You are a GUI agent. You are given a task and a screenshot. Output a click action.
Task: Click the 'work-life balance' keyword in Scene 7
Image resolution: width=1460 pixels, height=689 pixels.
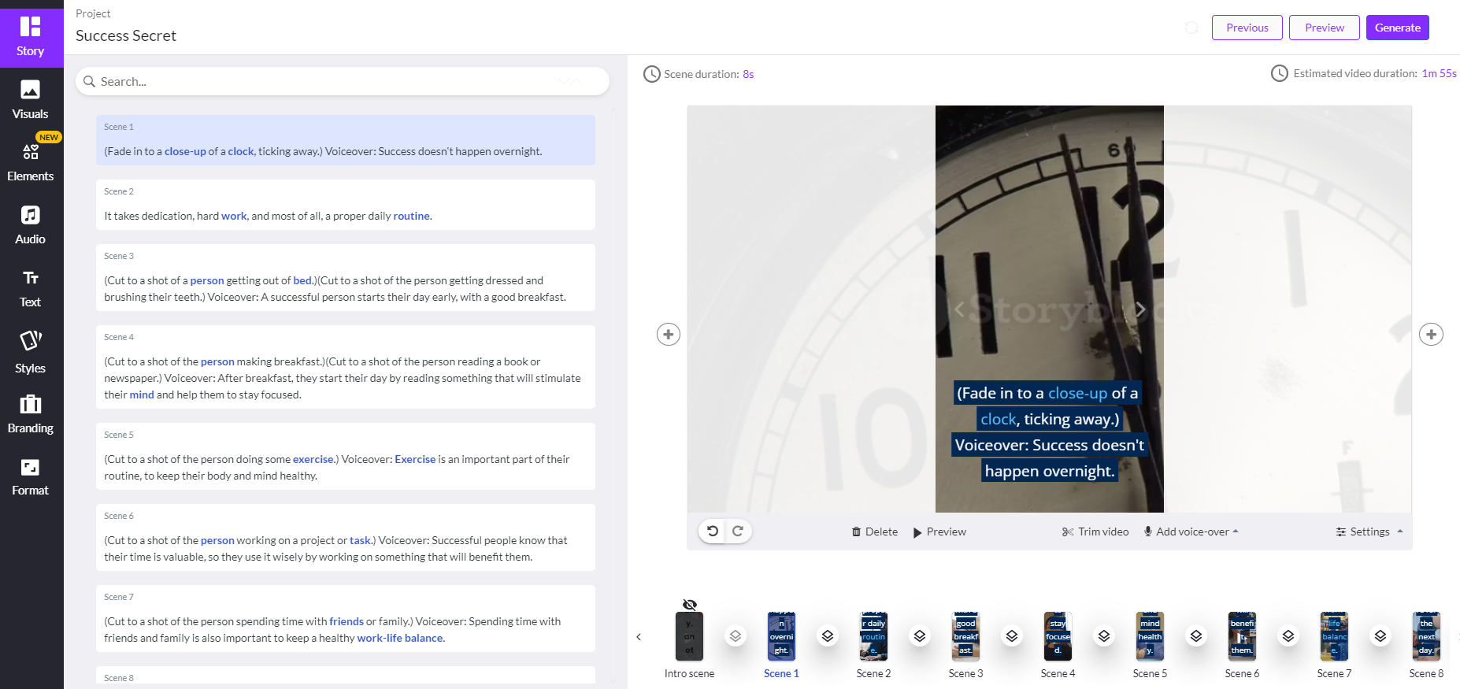(x=400, y=638)
